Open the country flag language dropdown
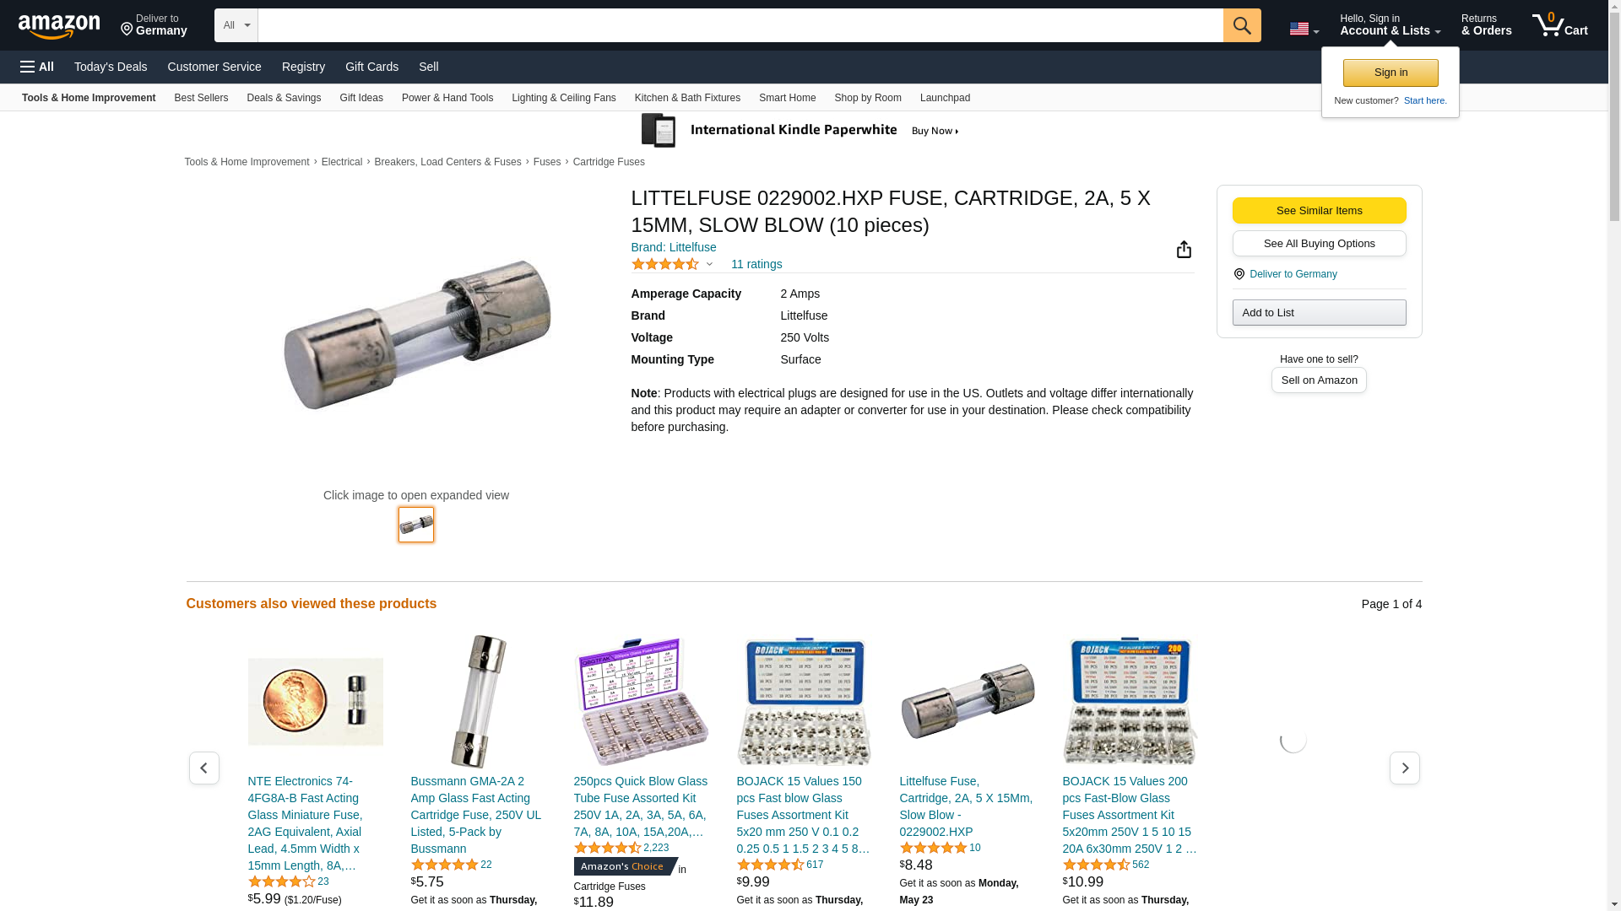 coord(1304,29)
